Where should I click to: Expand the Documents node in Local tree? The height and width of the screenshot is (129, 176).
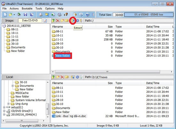click(13, 86)
